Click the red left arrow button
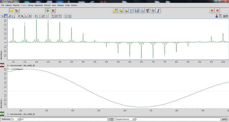This screenshot has width=229, height=122. [x=212, y=11]
